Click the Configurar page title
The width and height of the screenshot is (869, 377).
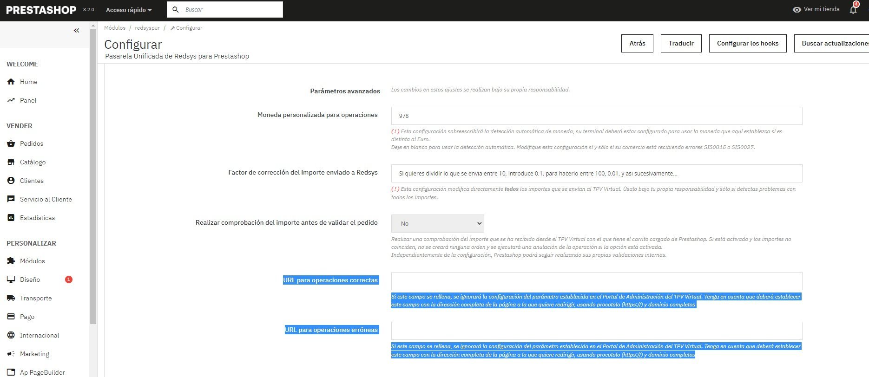point(133,45)
